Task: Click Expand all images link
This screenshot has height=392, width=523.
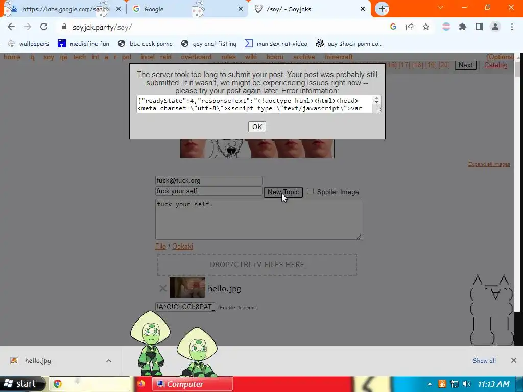Action: pos(489,164)
